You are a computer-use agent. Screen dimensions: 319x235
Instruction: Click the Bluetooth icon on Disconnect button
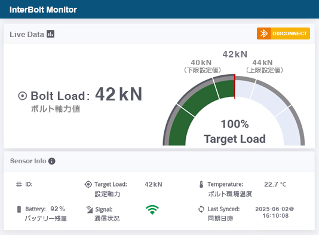tap(263, 33)
